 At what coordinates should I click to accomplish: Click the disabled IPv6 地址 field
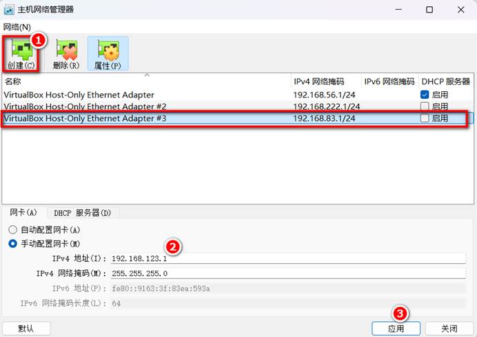(x=288, y=288)
